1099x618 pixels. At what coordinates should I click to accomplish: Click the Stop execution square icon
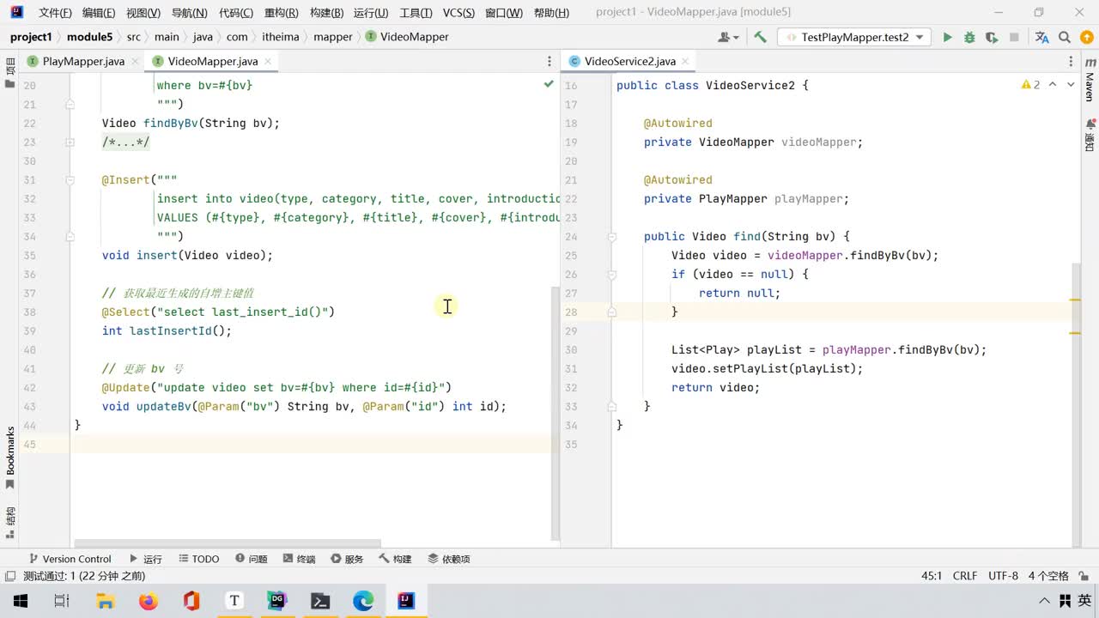pos(1014,37)
